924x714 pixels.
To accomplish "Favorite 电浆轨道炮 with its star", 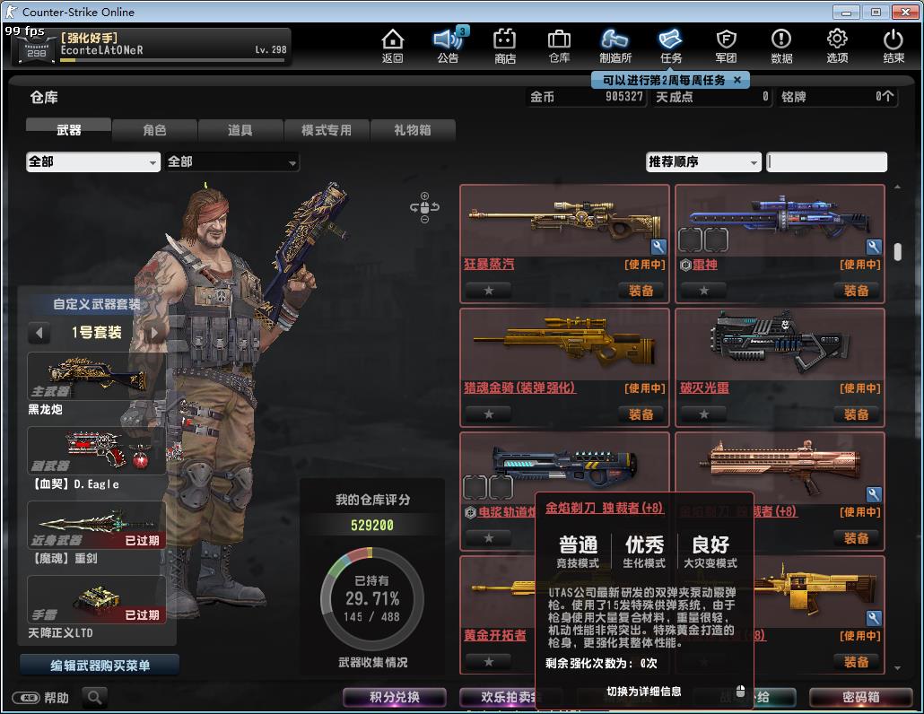I will 489,538.
